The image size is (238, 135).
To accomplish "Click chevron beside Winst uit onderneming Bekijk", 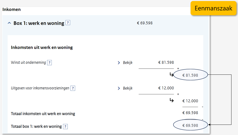I will coord(119,63).
